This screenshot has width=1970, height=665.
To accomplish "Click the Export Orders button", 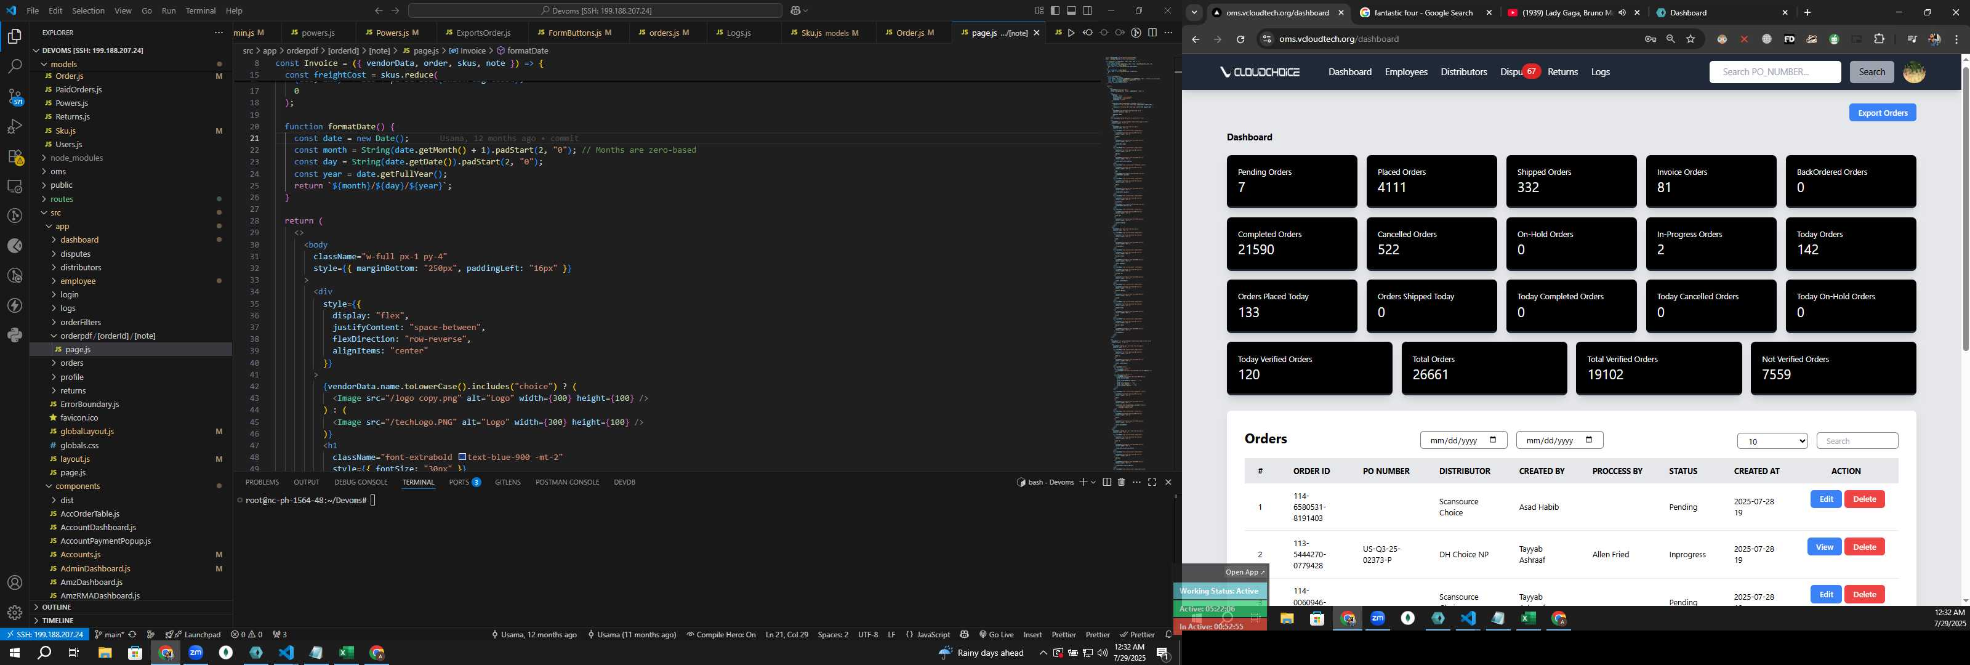I will pyautogui.click(x=1882, y=113).
